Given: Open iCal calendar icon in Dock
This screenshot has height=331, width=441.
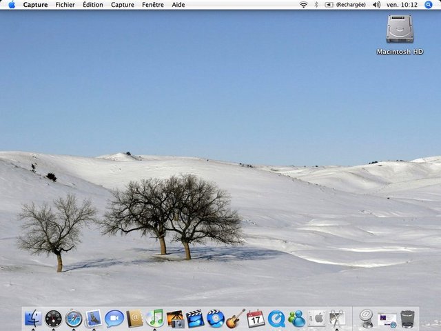Looking at the screenshot, I should click(x=256, y=319).
